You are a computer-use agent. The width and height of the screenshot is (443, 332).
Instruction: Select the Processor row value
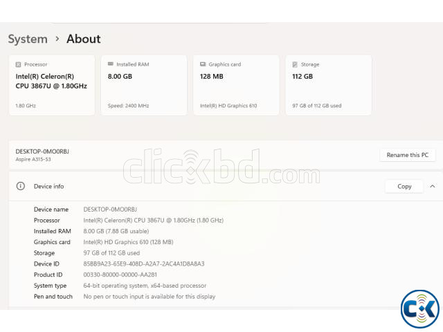click(154, 220)
